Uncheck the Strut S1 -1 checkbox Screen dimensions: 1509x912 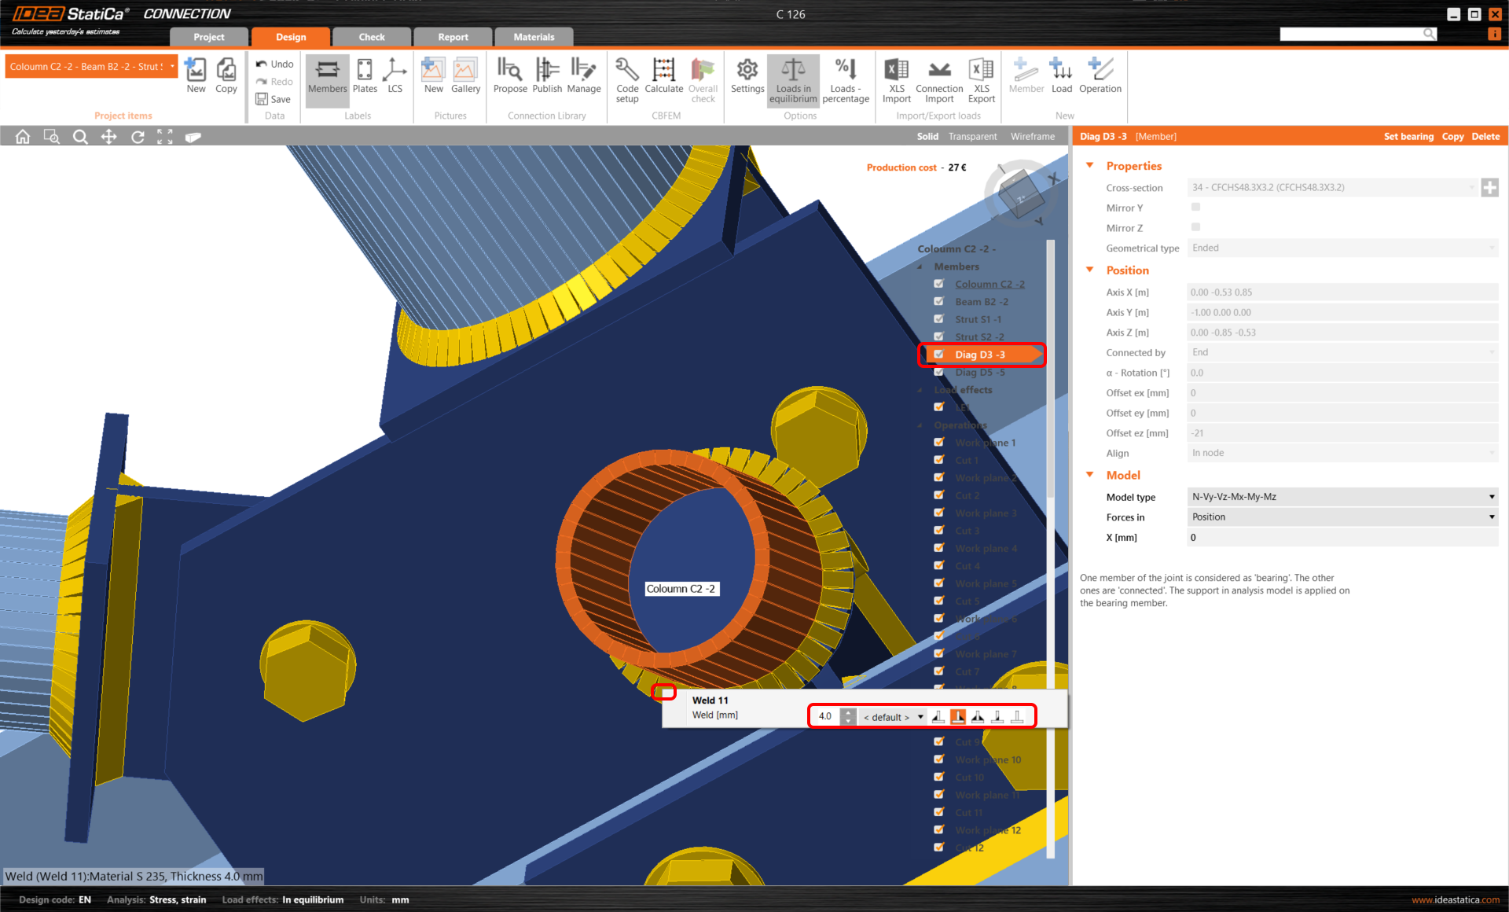tap(938, 319)
